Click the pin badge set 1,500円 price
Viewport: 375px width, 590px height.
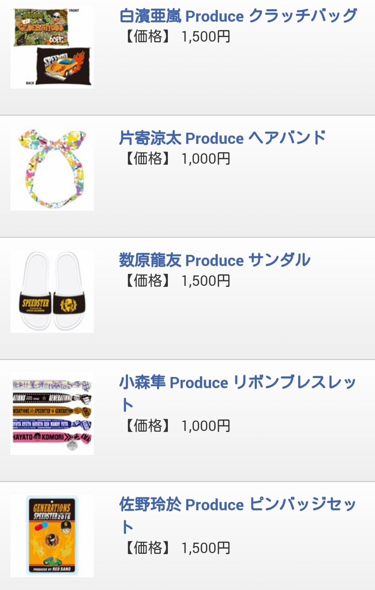tap(206, 548)
